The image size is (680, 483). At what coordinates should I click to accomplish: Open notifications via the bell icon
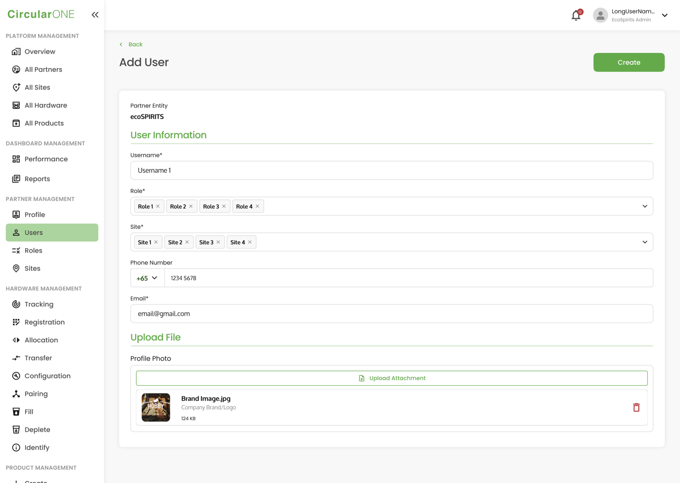[576, 15]
